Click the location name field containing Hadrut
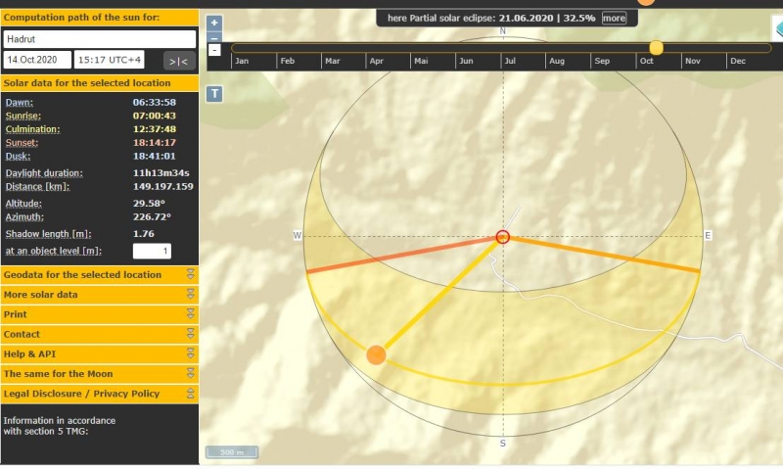Image resolution: width=783 pixels, height=469 pixels. coord(99,39)
